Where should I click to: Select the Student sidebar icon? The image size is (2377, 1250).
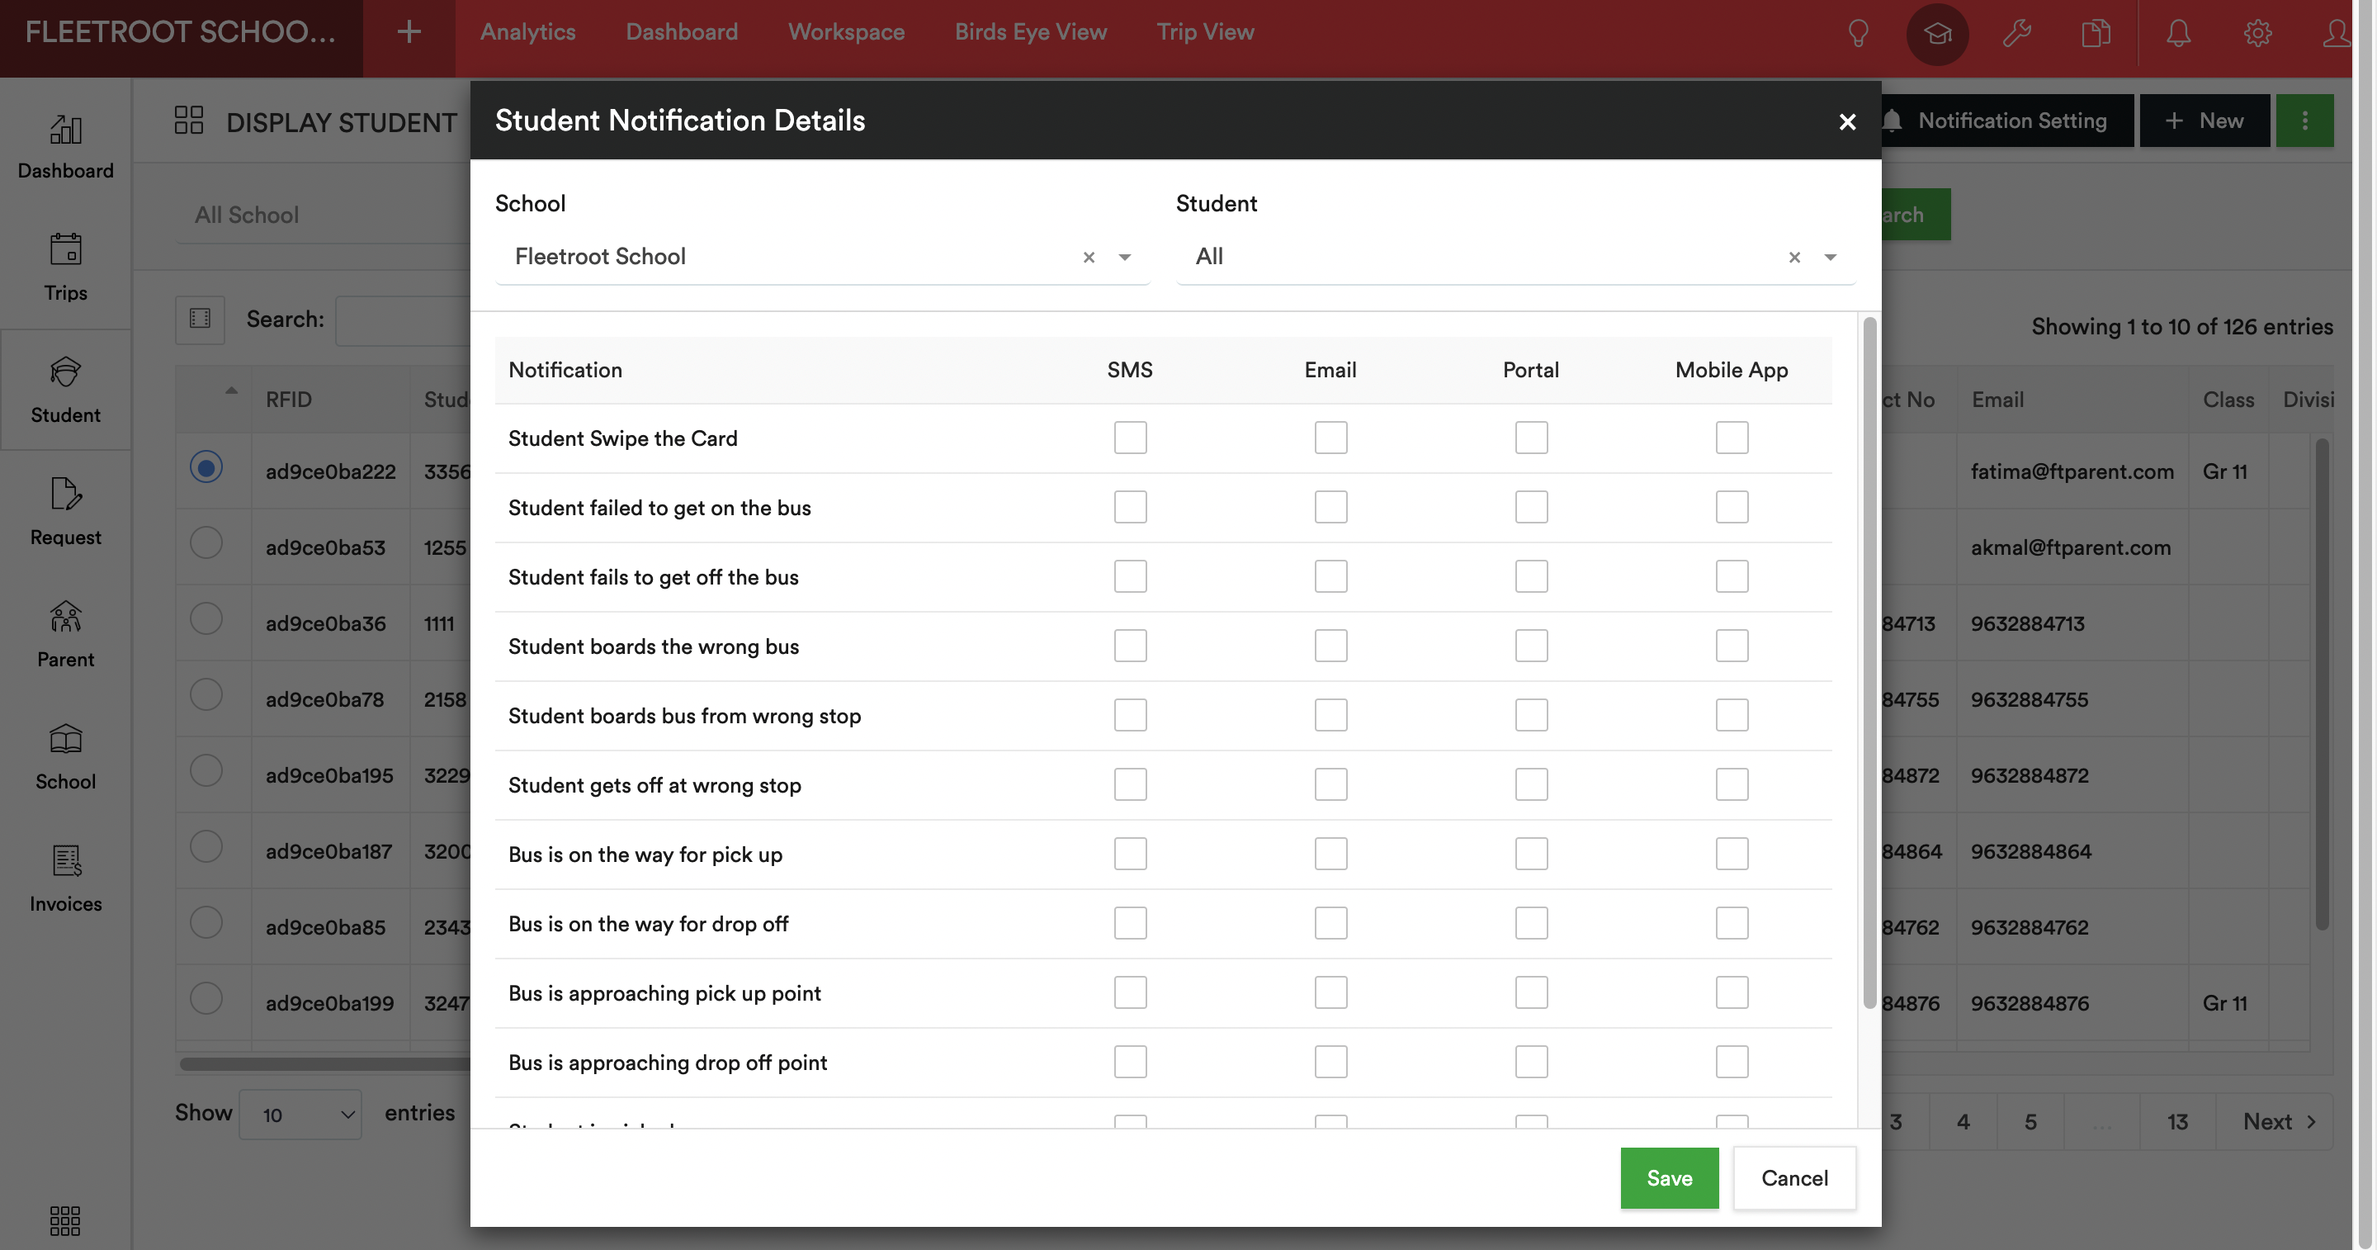(x=65, y=391)
